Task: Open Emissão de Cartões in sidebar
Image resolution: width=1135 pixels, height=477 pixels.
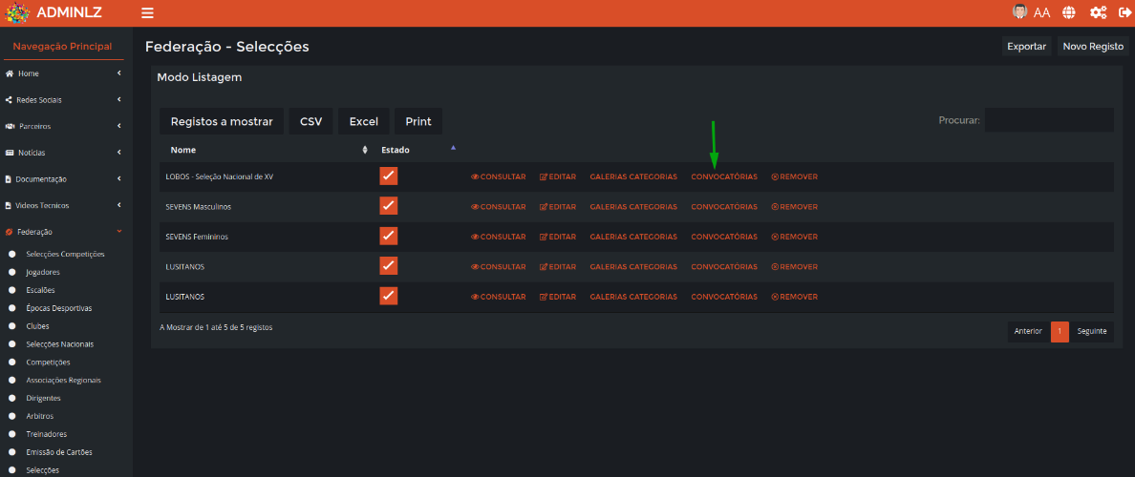Action: point(58,452)
